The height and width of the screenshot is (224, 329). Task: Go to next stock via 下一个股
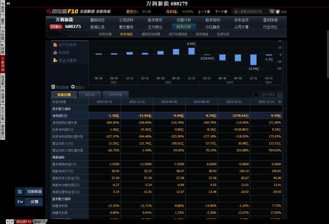(222, 11)
